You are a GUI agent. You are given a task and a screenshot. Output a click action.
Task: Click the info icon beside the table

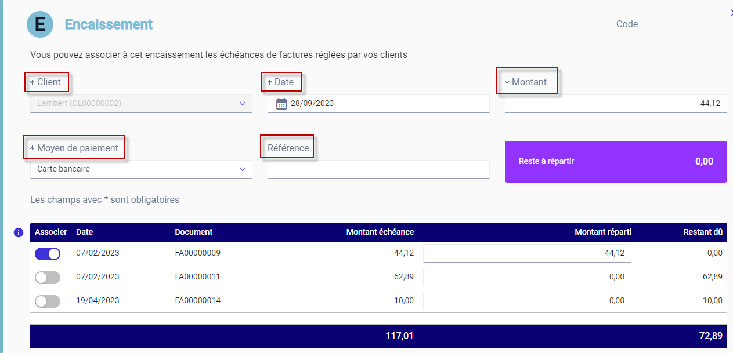[18, 232]
